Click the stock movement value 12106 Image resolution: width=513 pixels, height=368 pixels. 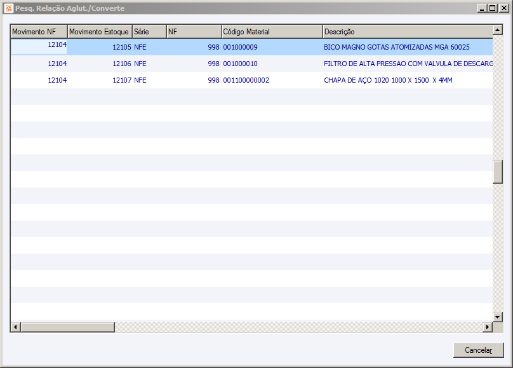(x=122, y=64)
